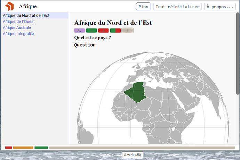Click the orange progress bar segment
The width and height of the screenshot is (240, 160).
click(x=23, y=148)
